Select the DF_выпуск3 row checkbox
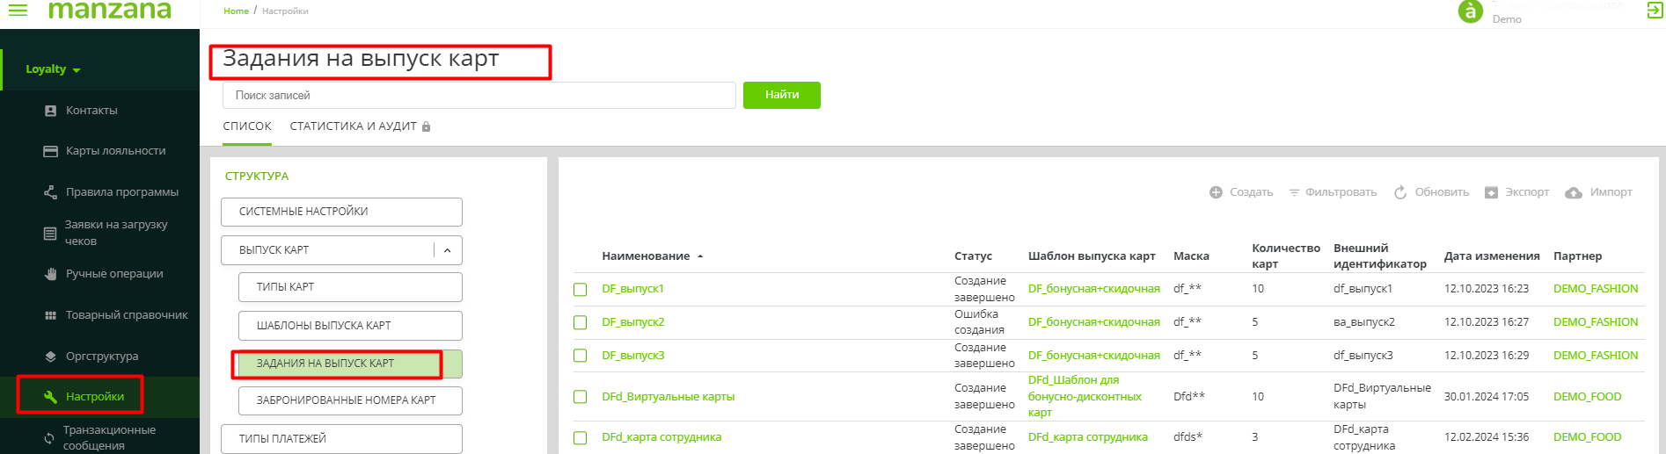The width and height of the screenshot is (1666, 454). click(x=581, y=356)
